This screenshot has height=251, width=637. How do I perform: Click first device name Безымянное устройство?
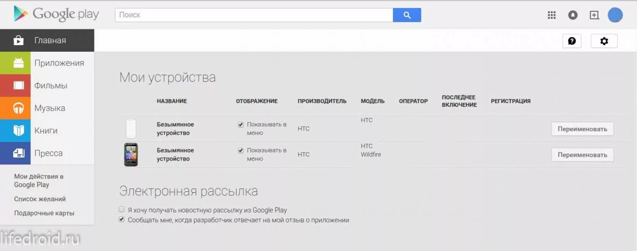[x=175, y=129]
